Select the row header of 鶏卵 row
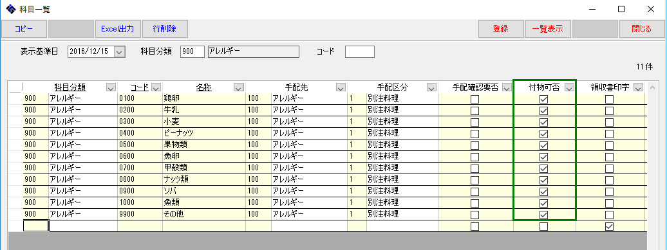 15,98
